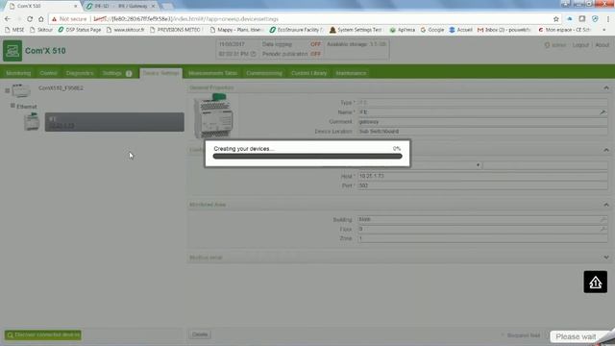Open the browser home page icon
Image resolution: width=615 pixels, height=346 pixels.
coord(40,19)
